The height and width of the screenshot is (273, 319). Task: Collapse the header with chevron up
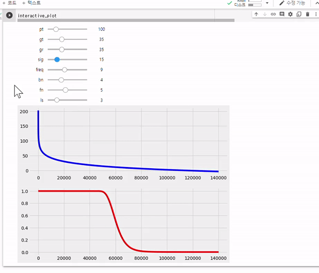click(317, 3)
